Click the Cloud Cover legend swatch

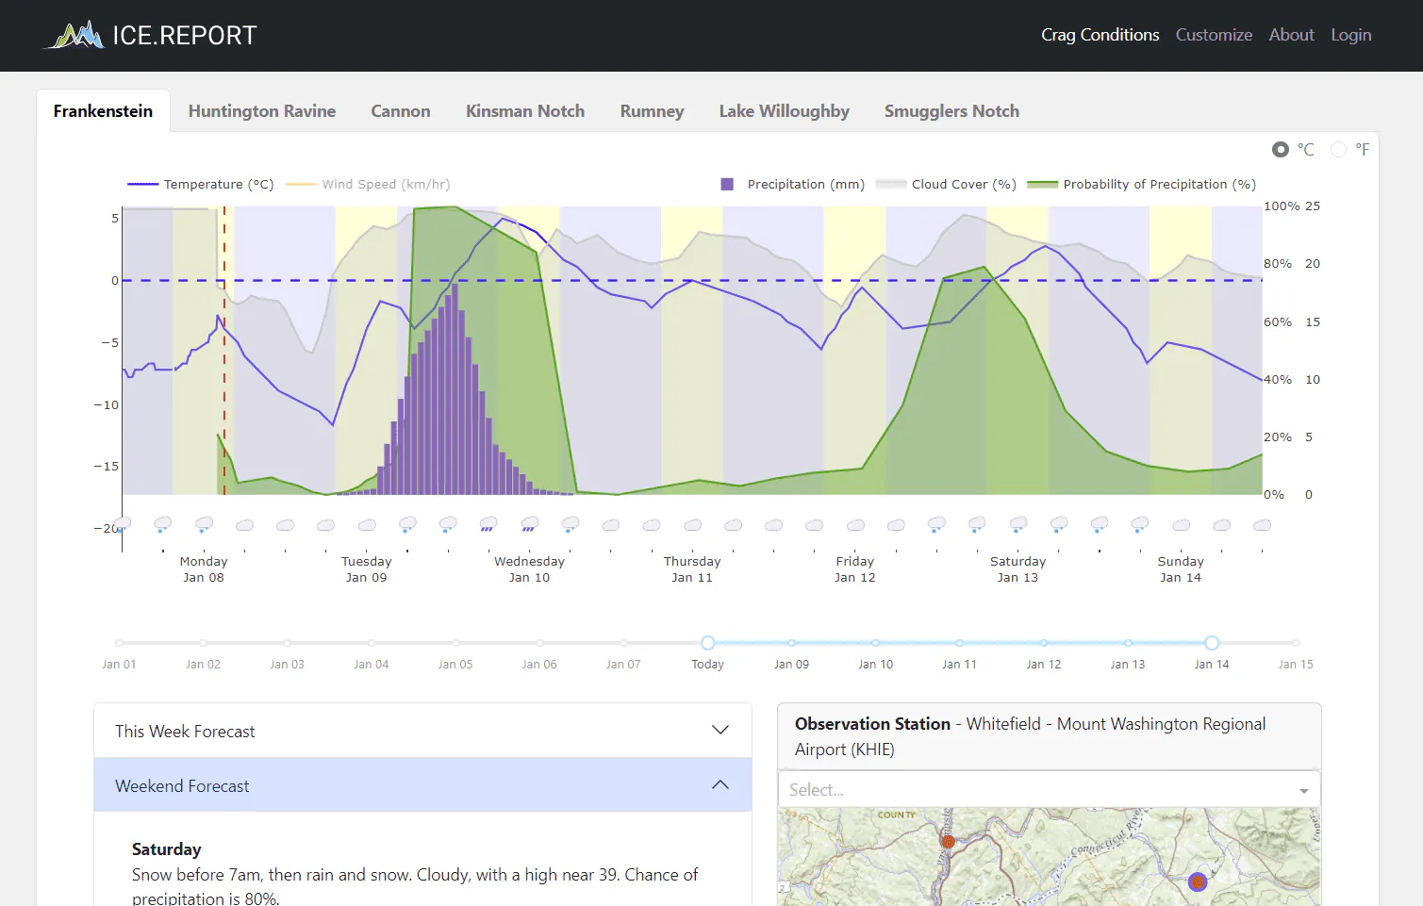pos(890,185)
